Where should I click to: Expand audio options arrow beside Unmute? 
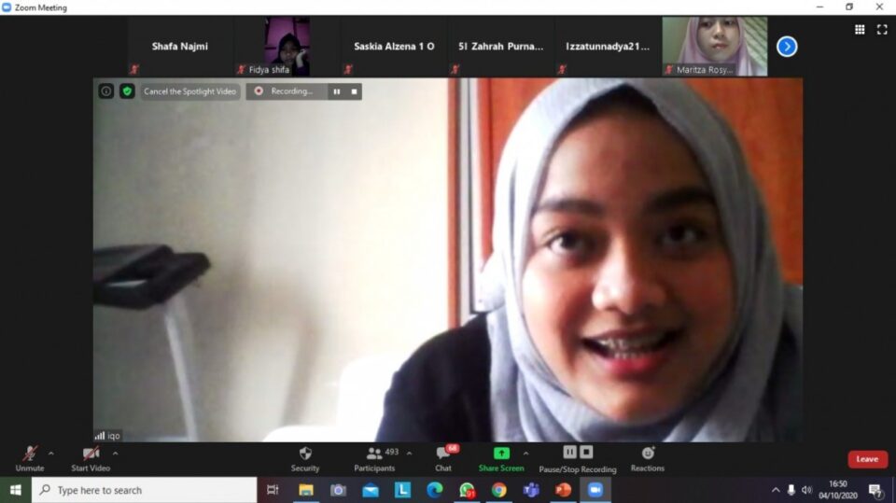(50, 454)
